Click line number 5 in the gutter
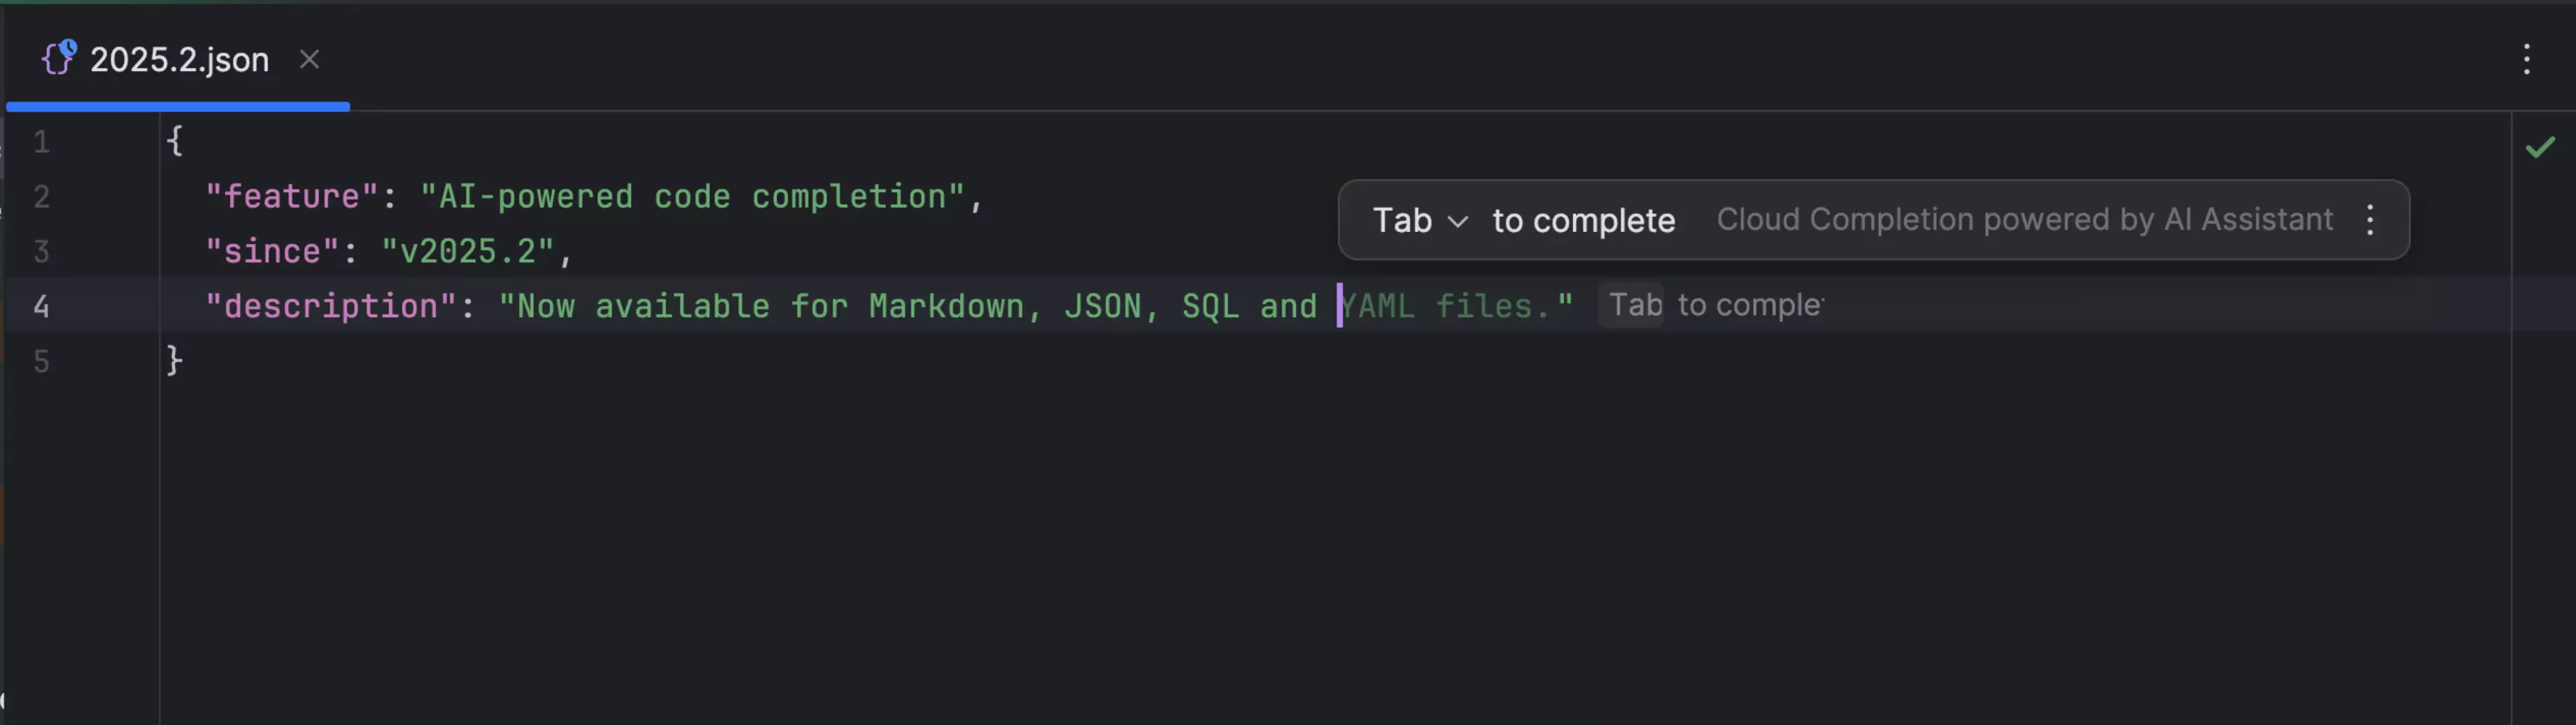This screenshot has width=2576, height=725. (x=41, y=362)
